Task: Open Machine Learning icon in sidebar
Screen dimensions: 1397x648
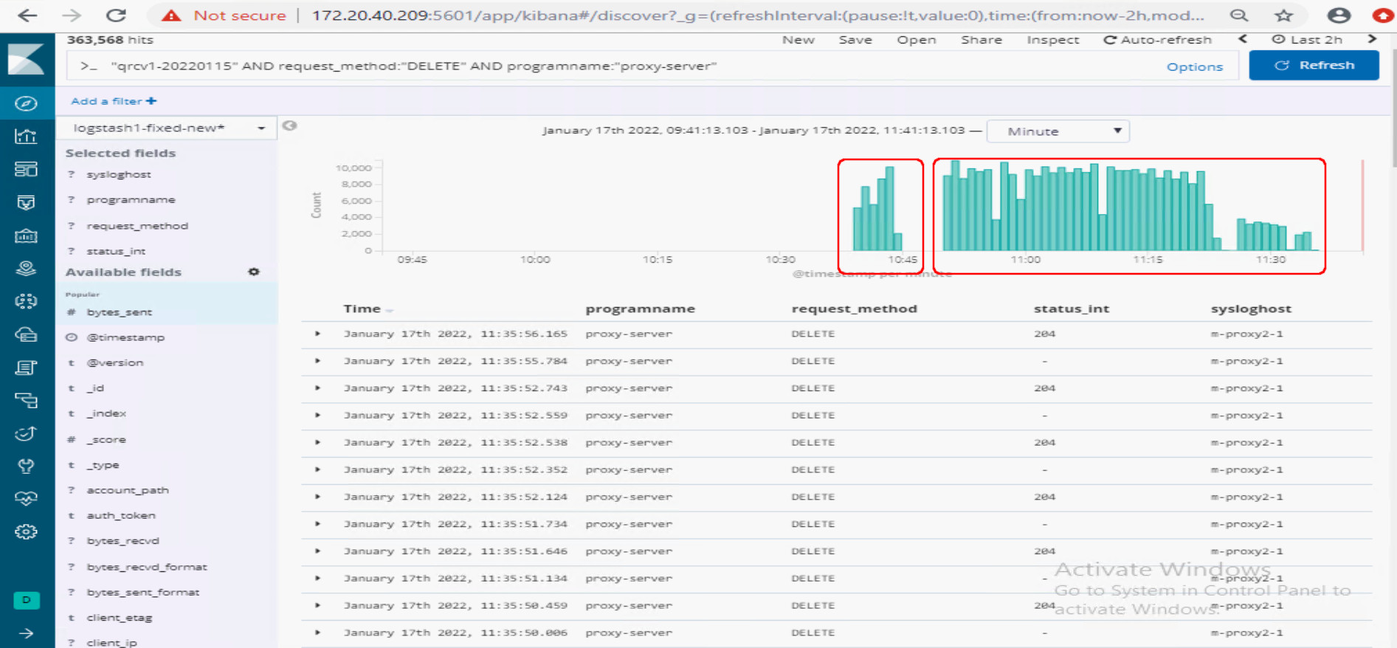Action: [26, 301]
